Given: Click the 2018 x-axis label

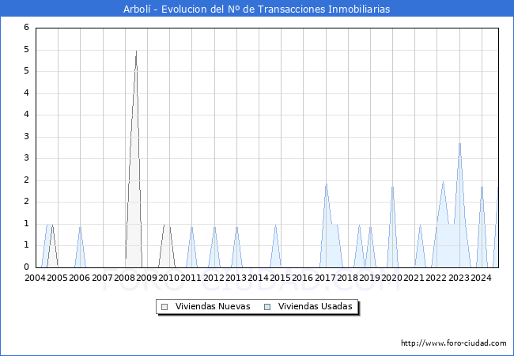Looking at the screenshot, I should tap(347, 278).
